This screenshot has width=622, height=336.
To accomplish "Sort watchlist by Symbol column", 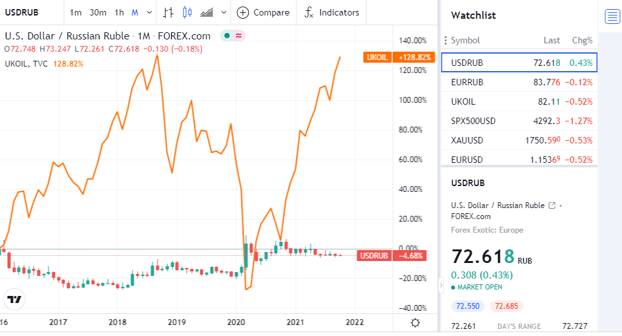I will point(465,41).
